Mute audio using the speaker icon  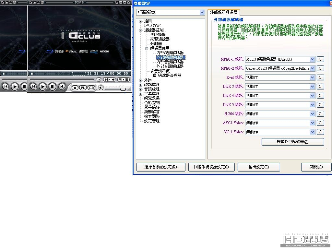pyautogui.click(x=101, y=88)
